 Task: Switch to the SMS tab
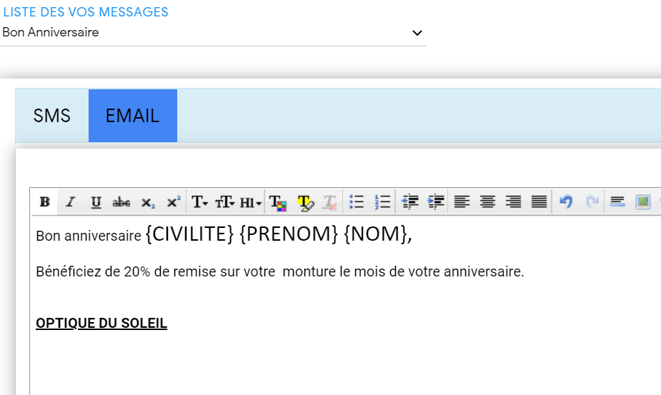tap(52, 116)
